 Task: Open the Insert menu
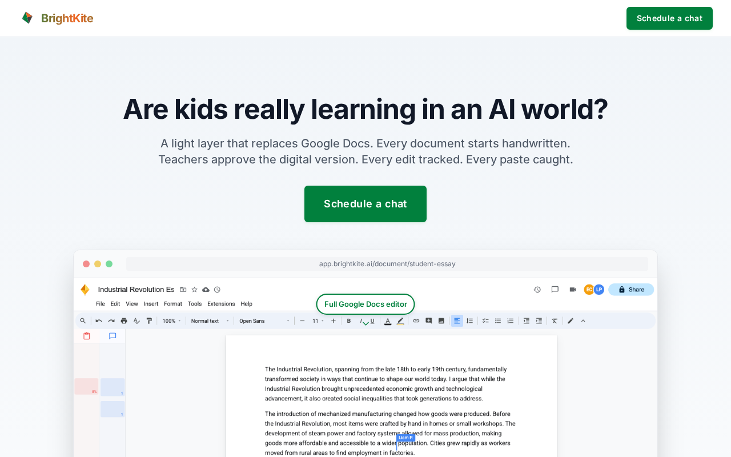tap(151, 304)
